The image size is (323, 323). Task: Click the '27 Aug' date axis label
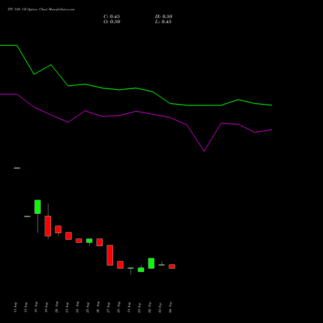coord(109,307)
